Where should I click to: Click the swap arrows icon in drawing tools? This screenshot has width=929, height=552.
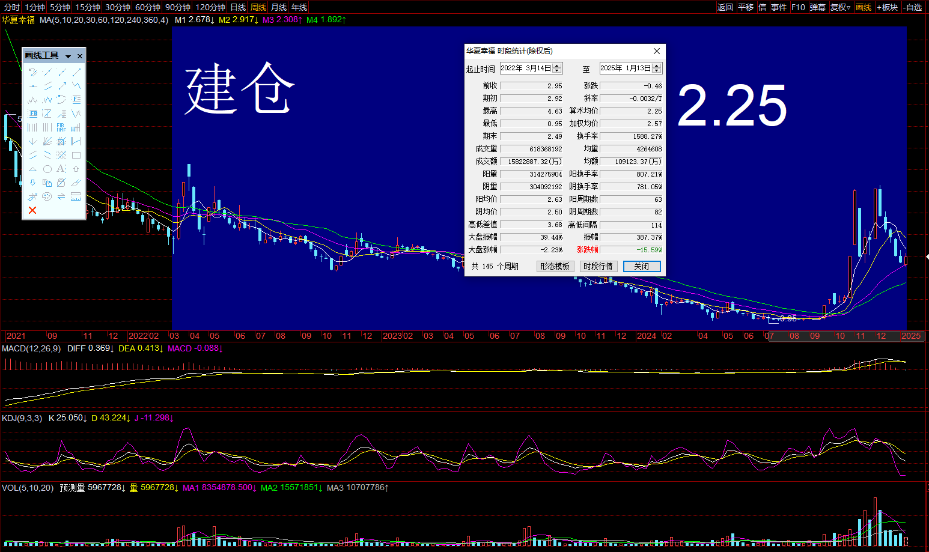61,196
